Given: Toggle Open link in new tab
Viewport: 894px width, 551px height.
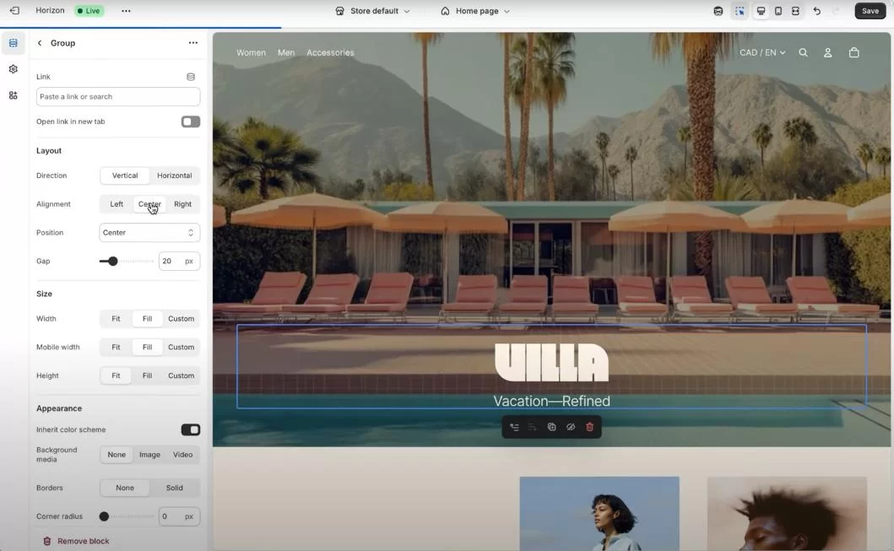Looking at the screenshot, I should pyautogui.click(x=191, y=122).
